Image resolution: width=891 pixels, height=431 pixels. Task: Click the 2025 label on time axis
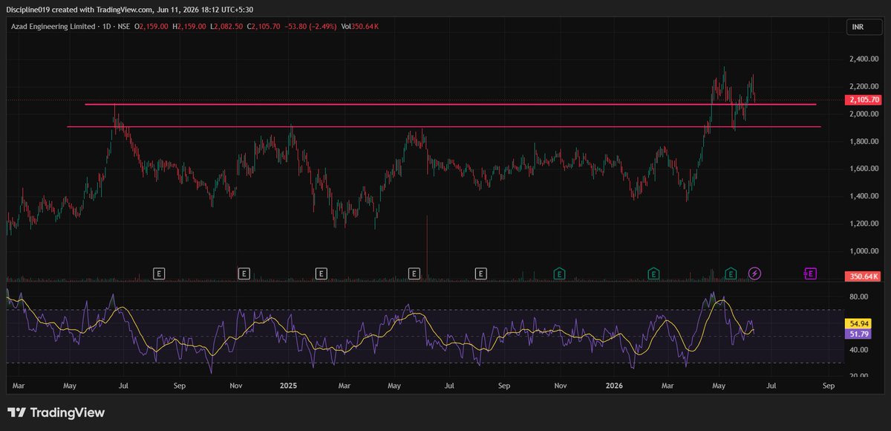click(x=288, y=386)
